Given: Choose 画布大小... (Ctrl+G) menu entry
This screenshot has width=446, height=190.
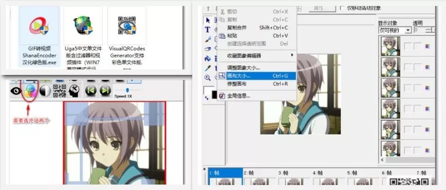Looking at the screenshot, I should (x=257, y=76).
